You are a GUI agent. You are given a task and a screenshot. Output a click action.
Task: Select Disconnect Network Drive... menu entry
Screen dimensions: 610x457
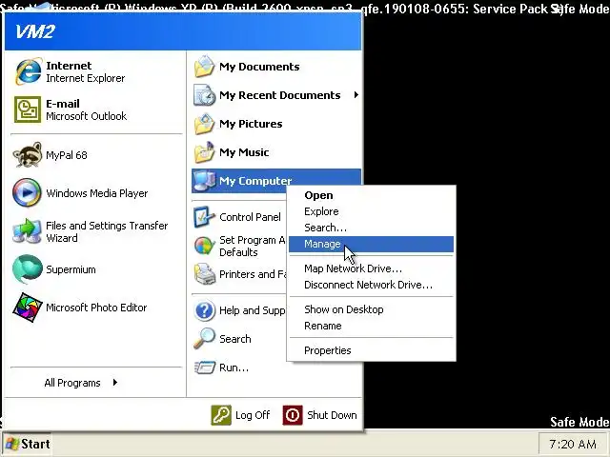click(x=371, y=285)
